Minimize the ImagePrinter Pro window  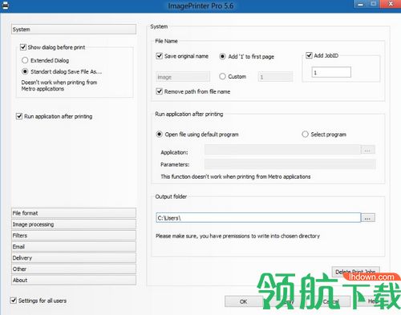361,4
